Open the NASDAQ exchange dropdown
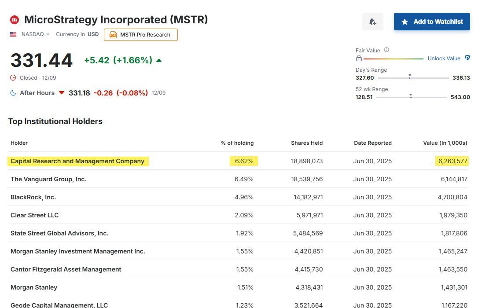The image size is (482, 308). 35,34
